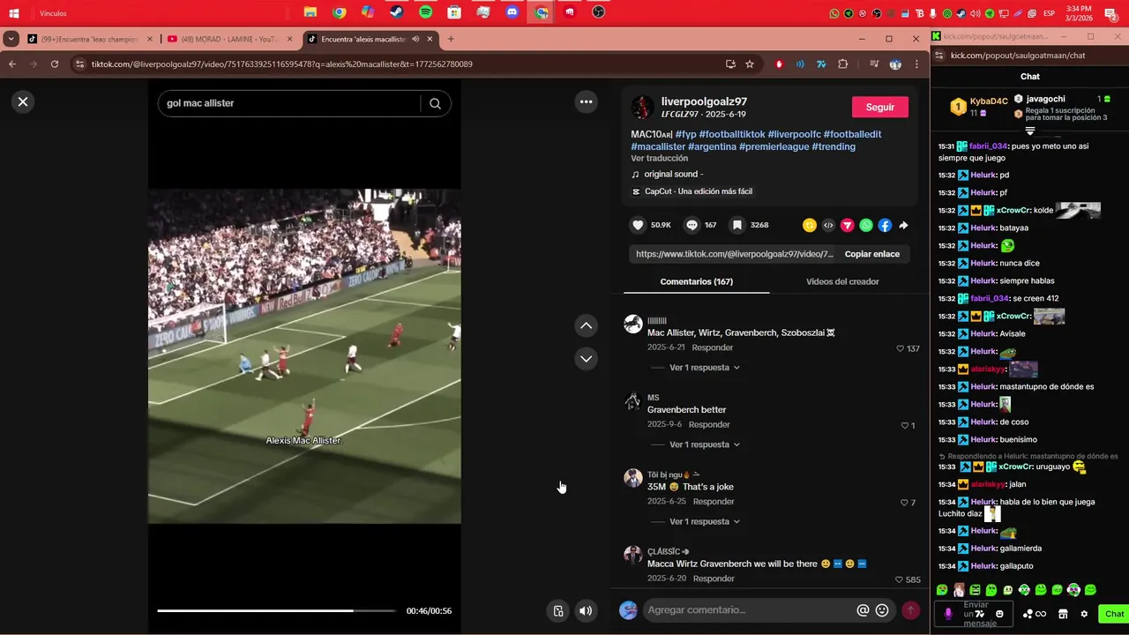Open Kick chat settings gear icon

coord(1084,614)
